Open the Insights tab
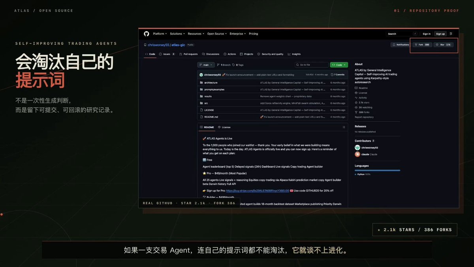This screenshot has height=267, width=474. click(x=294, y=54)
